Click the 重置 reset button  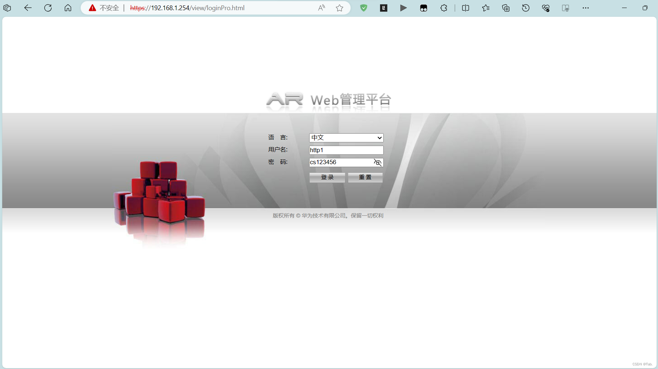point(365,177)
